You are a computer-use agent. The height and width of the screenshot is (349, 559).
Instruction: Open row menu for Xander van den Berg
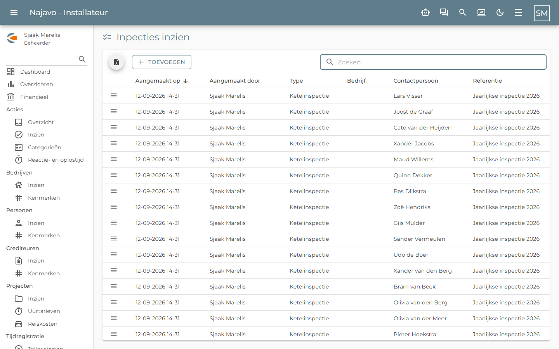coord(114,270)
